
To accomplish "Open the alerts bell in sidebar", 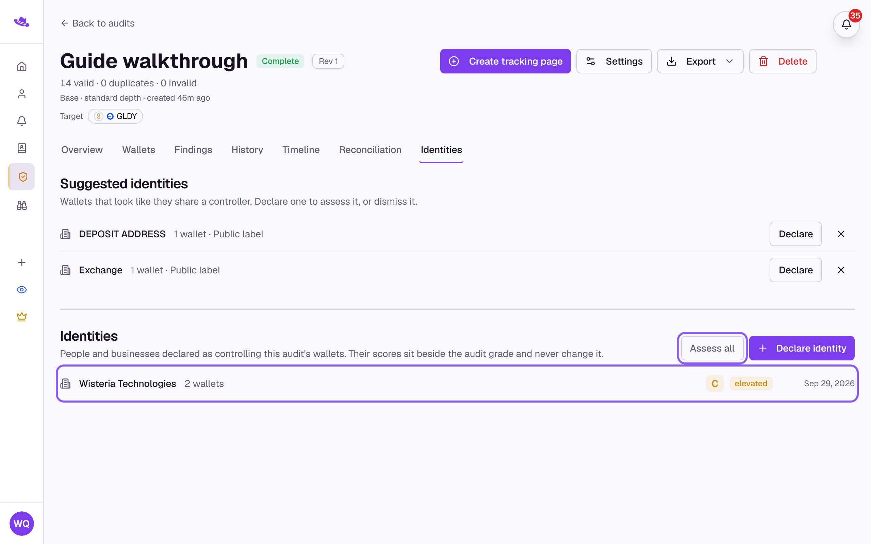I will tap(21, 121).
